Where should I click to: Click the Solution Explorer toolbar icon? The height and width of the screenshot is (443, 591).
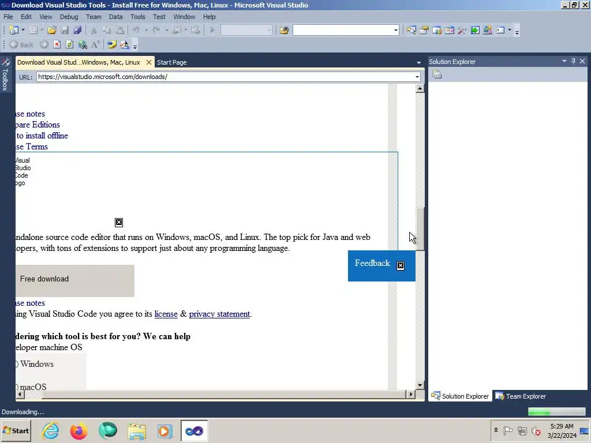[x=411, y=30]
